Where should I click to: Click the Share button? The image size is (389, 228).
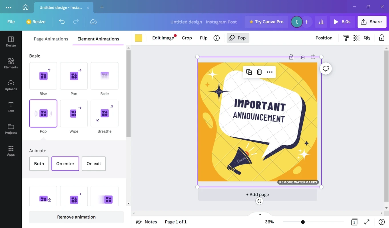tap(372, 22)
